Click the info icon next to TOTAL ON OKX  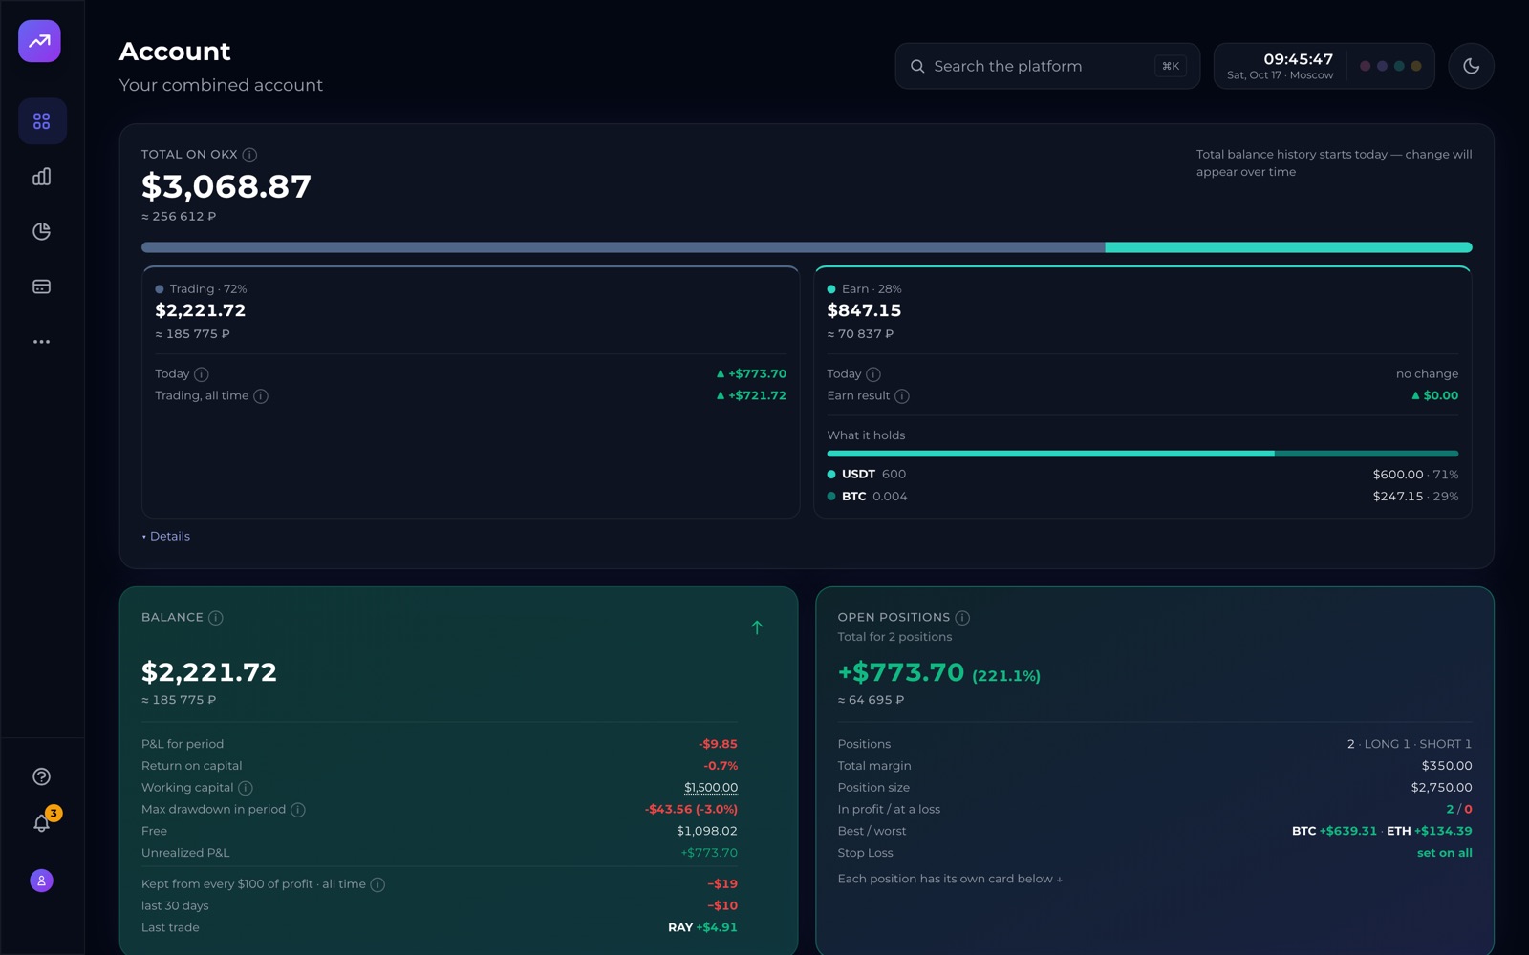(249, 155)
